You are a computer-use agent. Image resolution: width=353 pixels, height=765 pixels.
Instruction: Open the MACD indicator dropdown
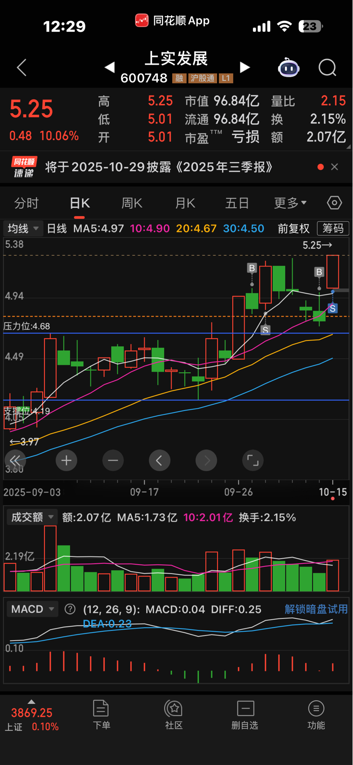(32, 609)
